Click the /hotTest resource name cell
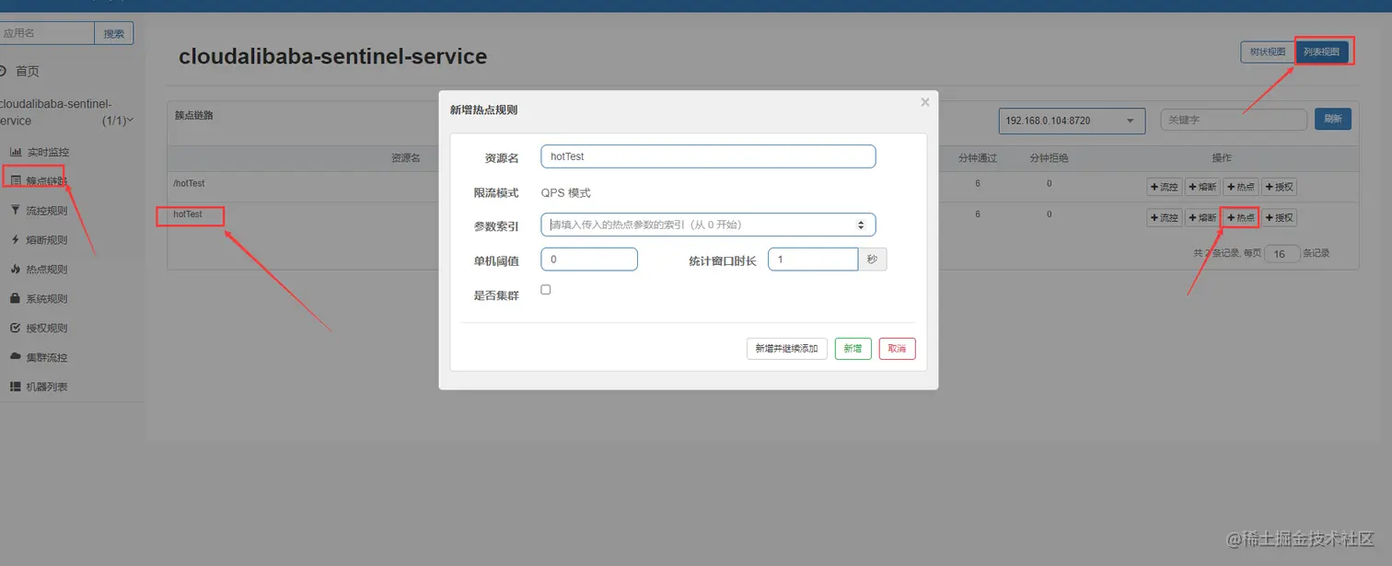The width and height of the screenshot is (1392, 566). [x=189, y=183]
